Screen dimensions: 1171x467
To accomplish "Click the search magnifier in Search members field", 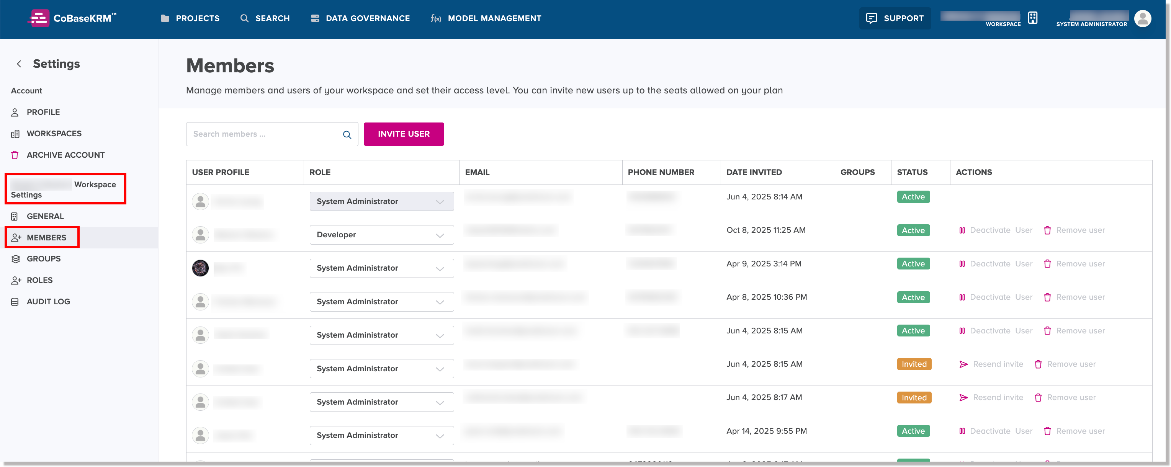I will [347, 134].
